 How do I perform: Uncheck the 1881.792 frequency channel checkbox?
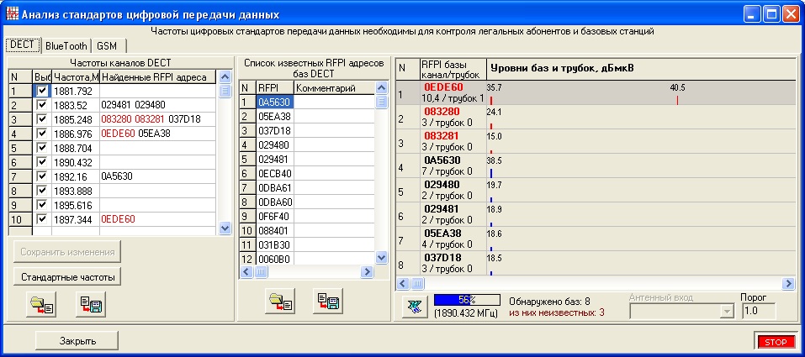tap(41, 90)
